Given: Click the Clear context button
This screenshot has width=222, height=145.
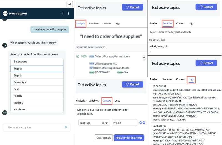Looking at the screenshot, I should tap(104, 137).
